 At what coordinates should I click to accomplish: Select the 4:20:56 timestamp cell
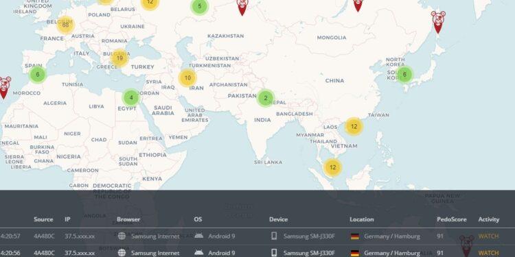[x=10, y=253]
